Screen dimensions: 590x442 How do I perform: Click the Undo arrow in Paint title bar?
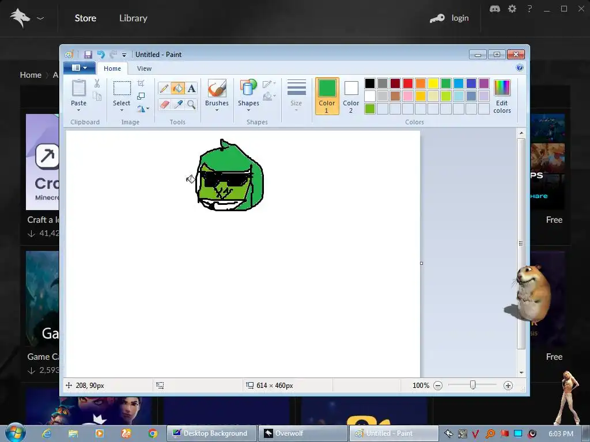coord(101,55)
